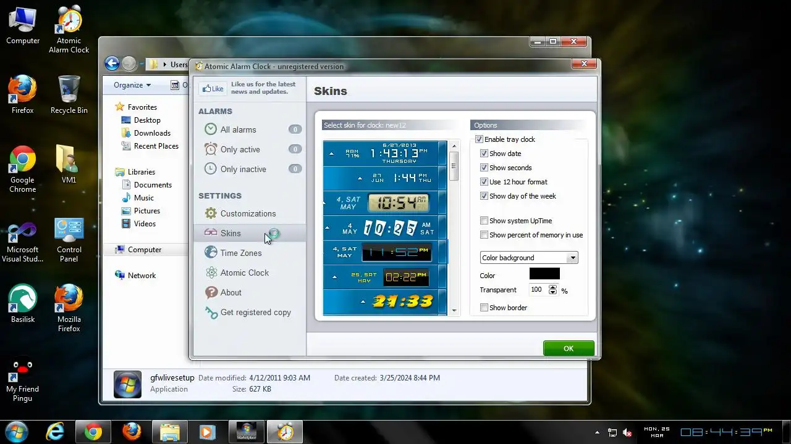Switch to Marketplace taskbar window
This screenshot has width=791, height=444.
coord(247,432)
